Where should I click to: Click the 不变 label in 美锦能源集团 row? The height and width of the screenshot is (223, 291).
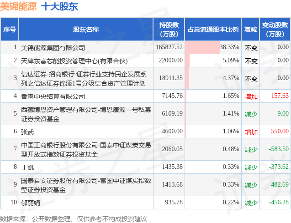[x=251, y=48]
